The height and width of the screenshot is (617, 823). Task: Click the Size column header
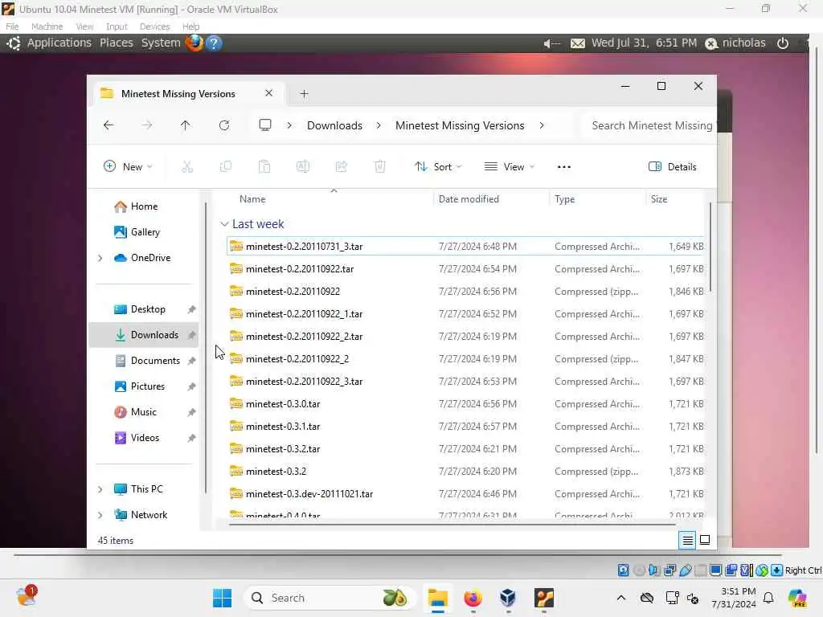659,199
